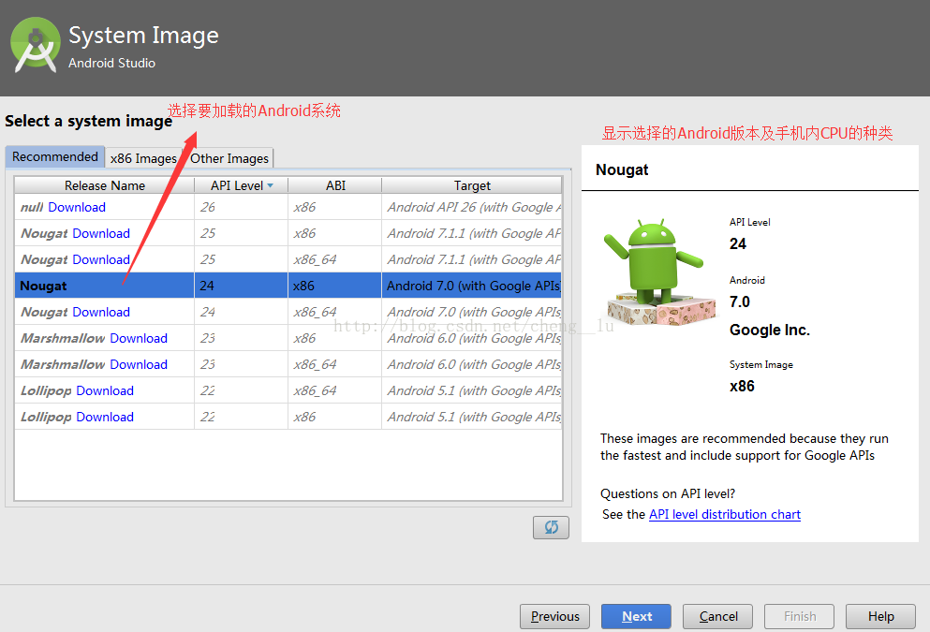930x632 pixels.
Task: Click the Nougat heading in details panel
Action: (622, 169)
